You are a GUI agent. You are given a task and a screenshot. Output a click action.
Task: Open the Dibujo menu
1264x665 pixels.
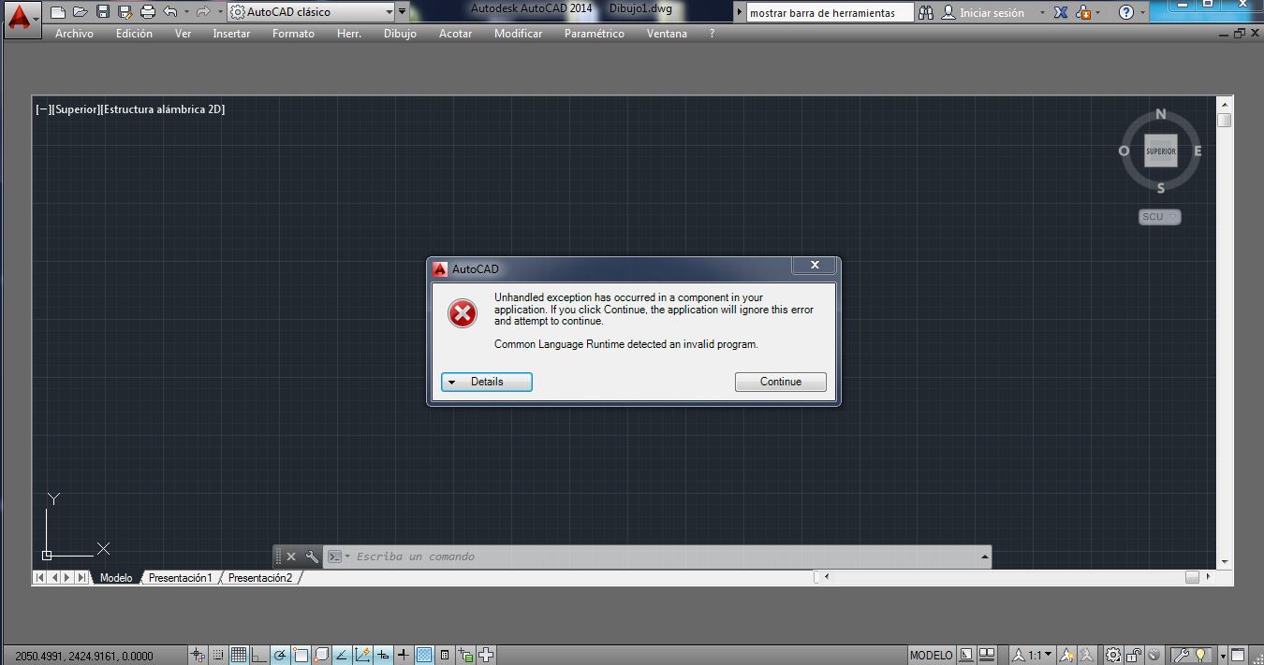tap(400, 34)
